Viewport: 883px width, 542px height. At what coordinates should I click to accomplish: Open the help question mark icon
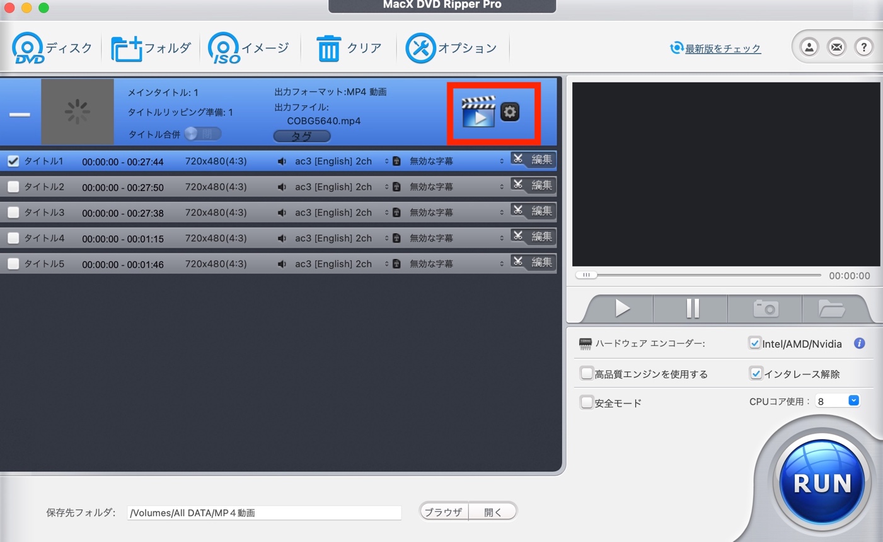863,47
